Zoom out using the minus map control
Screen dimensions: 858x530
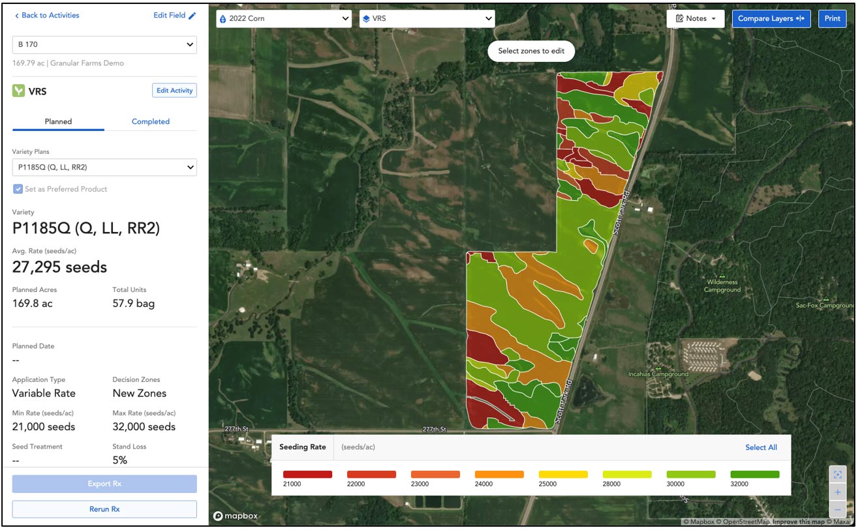[x=838, y=509]
